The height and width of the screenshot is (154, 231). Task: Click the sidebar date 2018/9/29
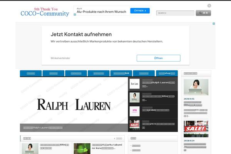point(189,141)
